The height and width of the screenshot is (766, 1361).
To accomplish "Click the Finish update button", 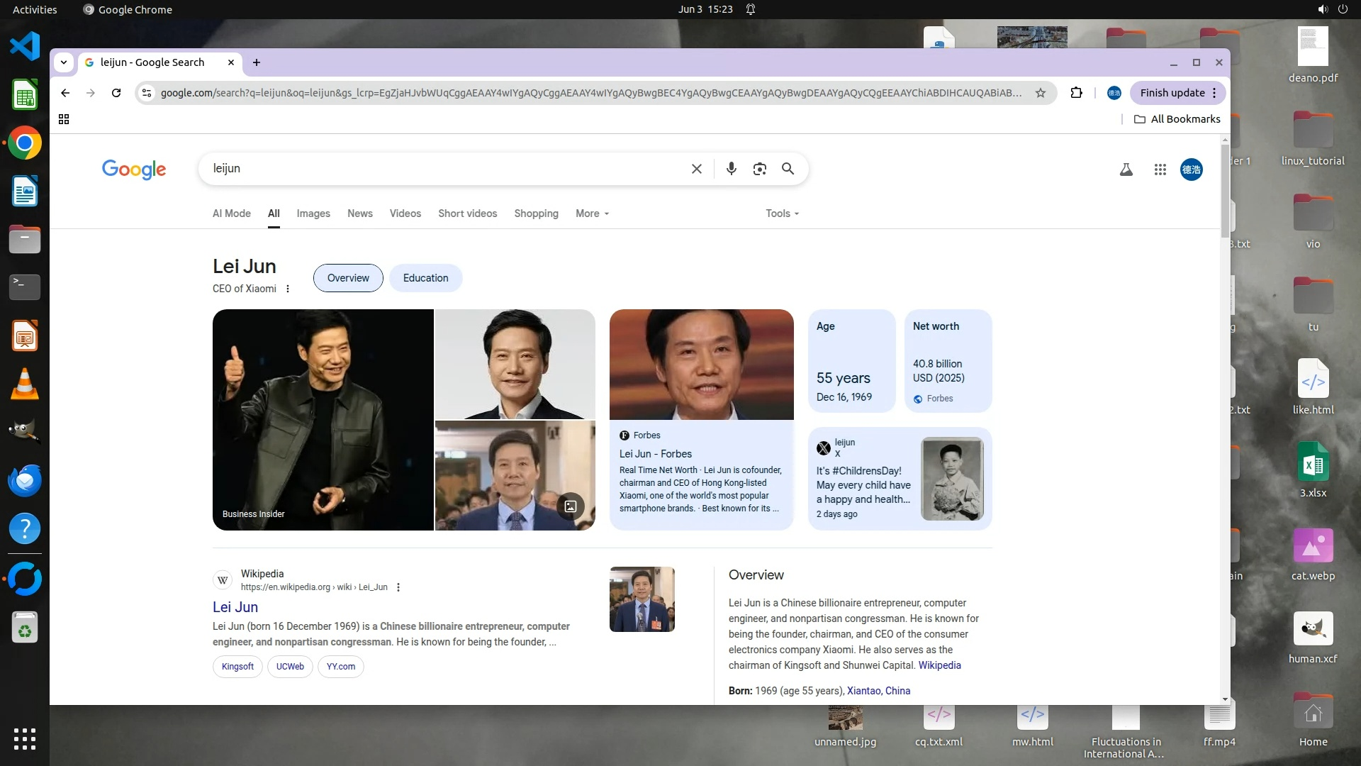I will (1172, 93).
